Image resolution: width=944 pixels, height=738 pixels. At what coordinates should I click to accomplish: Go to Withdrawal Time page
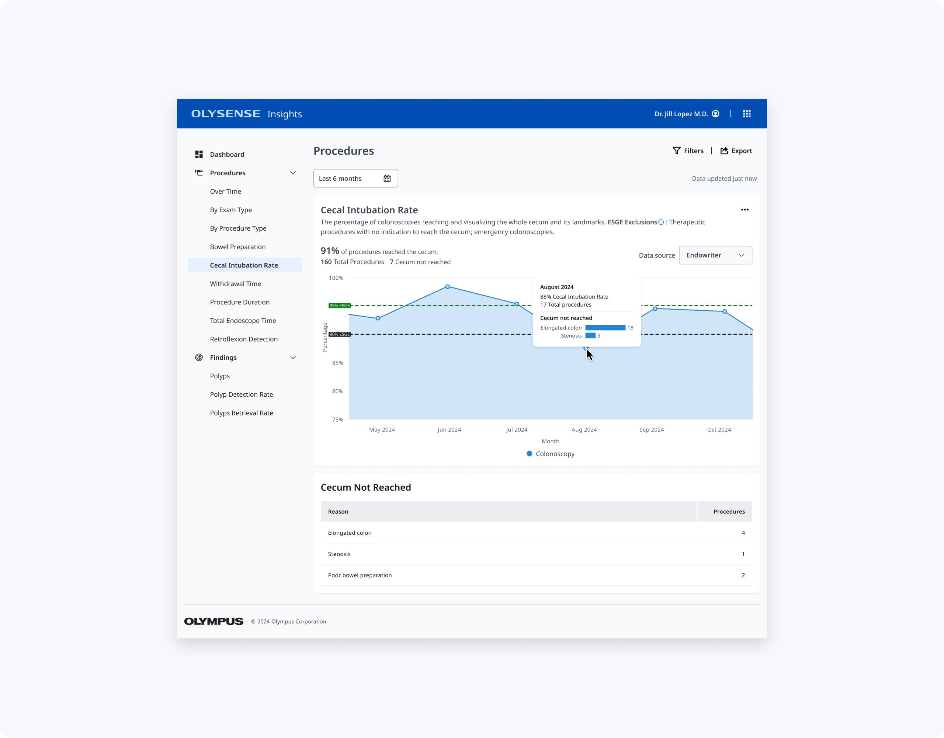[236, 284]
